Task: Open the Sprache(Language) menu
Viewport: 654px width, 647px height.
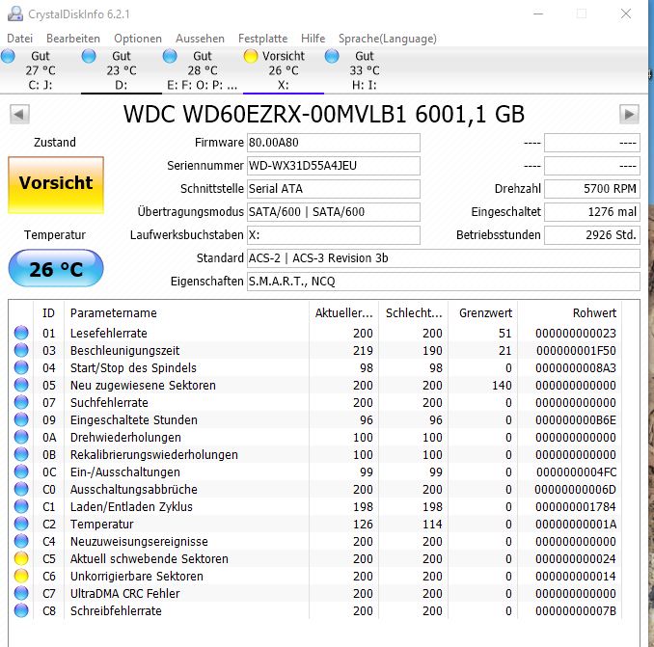Action: pyautogui.click(x=388, y=39)
